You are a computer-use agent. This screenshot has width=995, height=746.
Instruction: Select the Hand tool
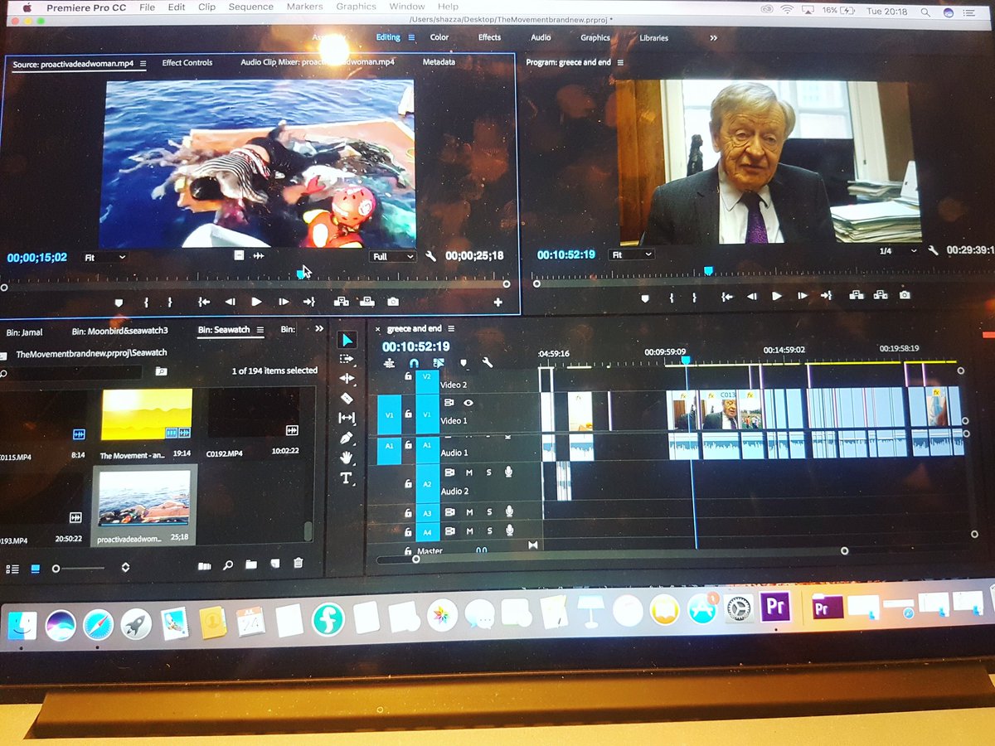(x=347, y=458)
